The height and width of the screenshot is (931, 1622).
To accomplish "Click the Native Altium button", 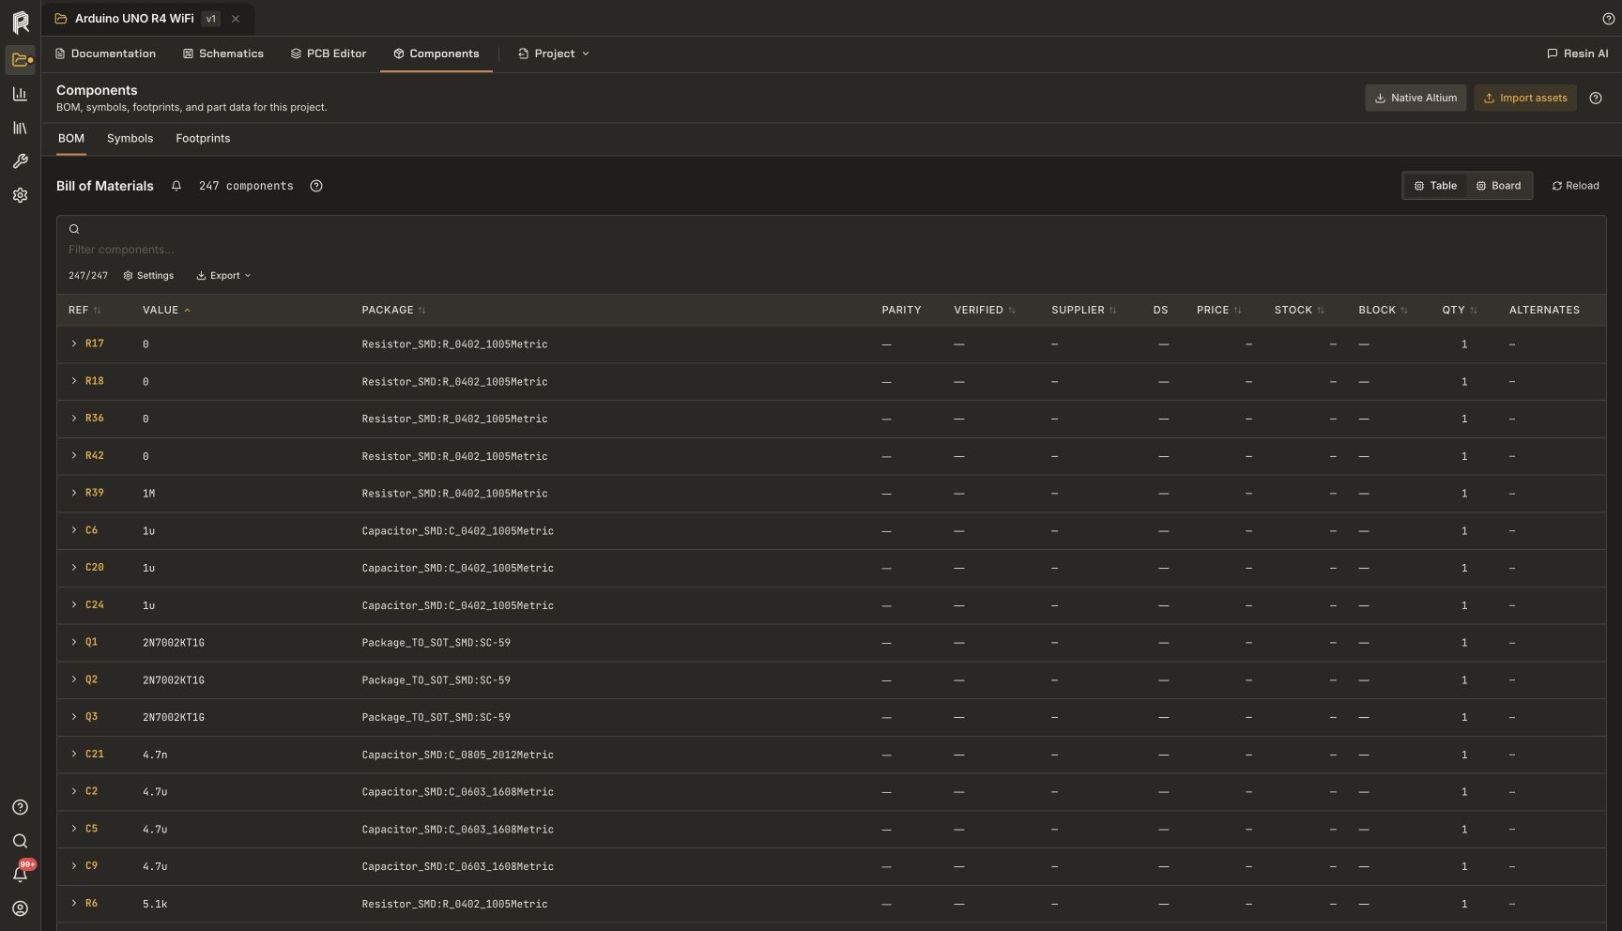I will click(x=1415, y=98).
